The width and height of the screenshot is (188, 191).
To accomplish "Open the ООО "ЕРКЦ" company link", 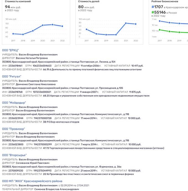I will pyautogui.click(x=10, y=50).
